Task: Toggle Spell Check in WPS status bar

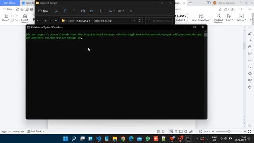Action: point(35,131)
